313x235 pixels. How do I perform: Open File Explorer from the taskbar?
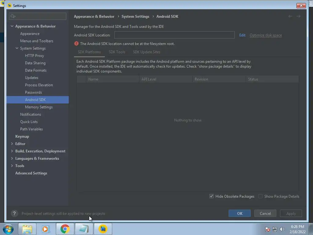(x=27, y=229)
